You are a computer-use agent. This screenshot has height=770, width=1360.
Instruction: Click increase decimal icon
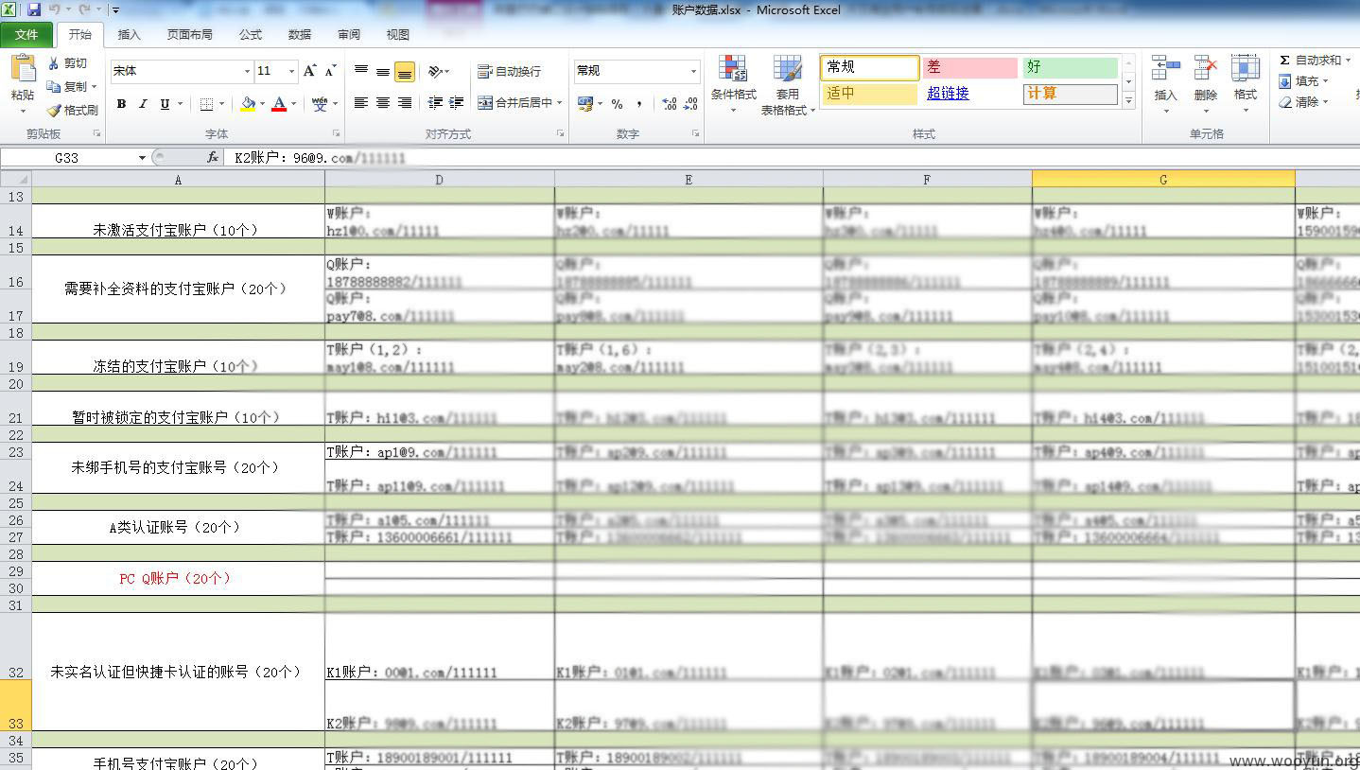tap(670, 104)
